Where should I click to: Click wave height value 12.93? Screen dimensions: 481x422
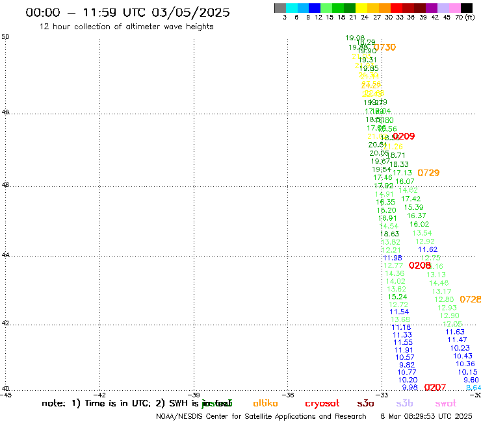click(447, 308)
